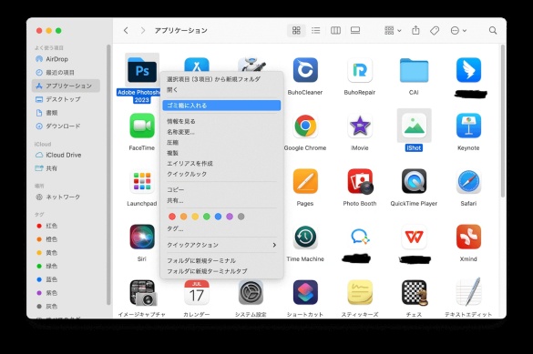The height and width of the screenshot is (354, 533).
Task: Choose 開く in the context menu
Action: click(221, 89)
